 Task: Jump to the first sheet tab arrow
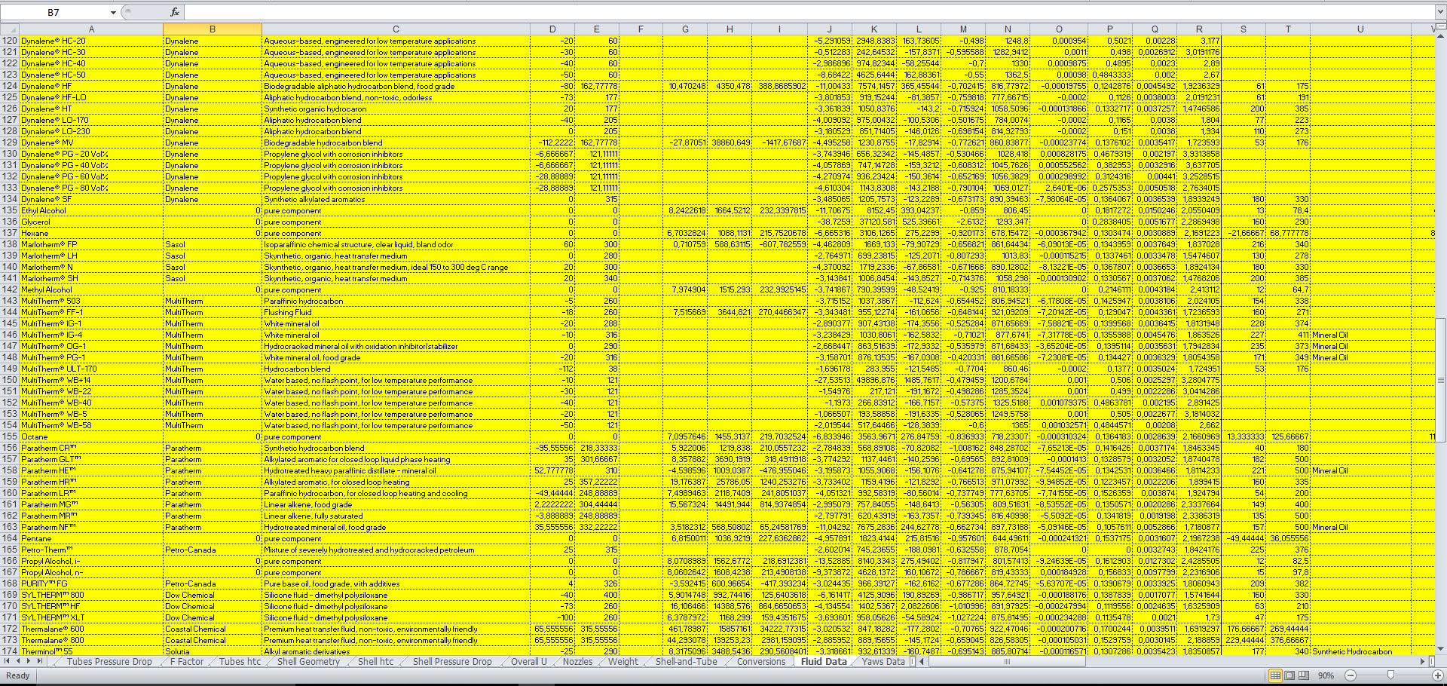[x=7, y=662]
